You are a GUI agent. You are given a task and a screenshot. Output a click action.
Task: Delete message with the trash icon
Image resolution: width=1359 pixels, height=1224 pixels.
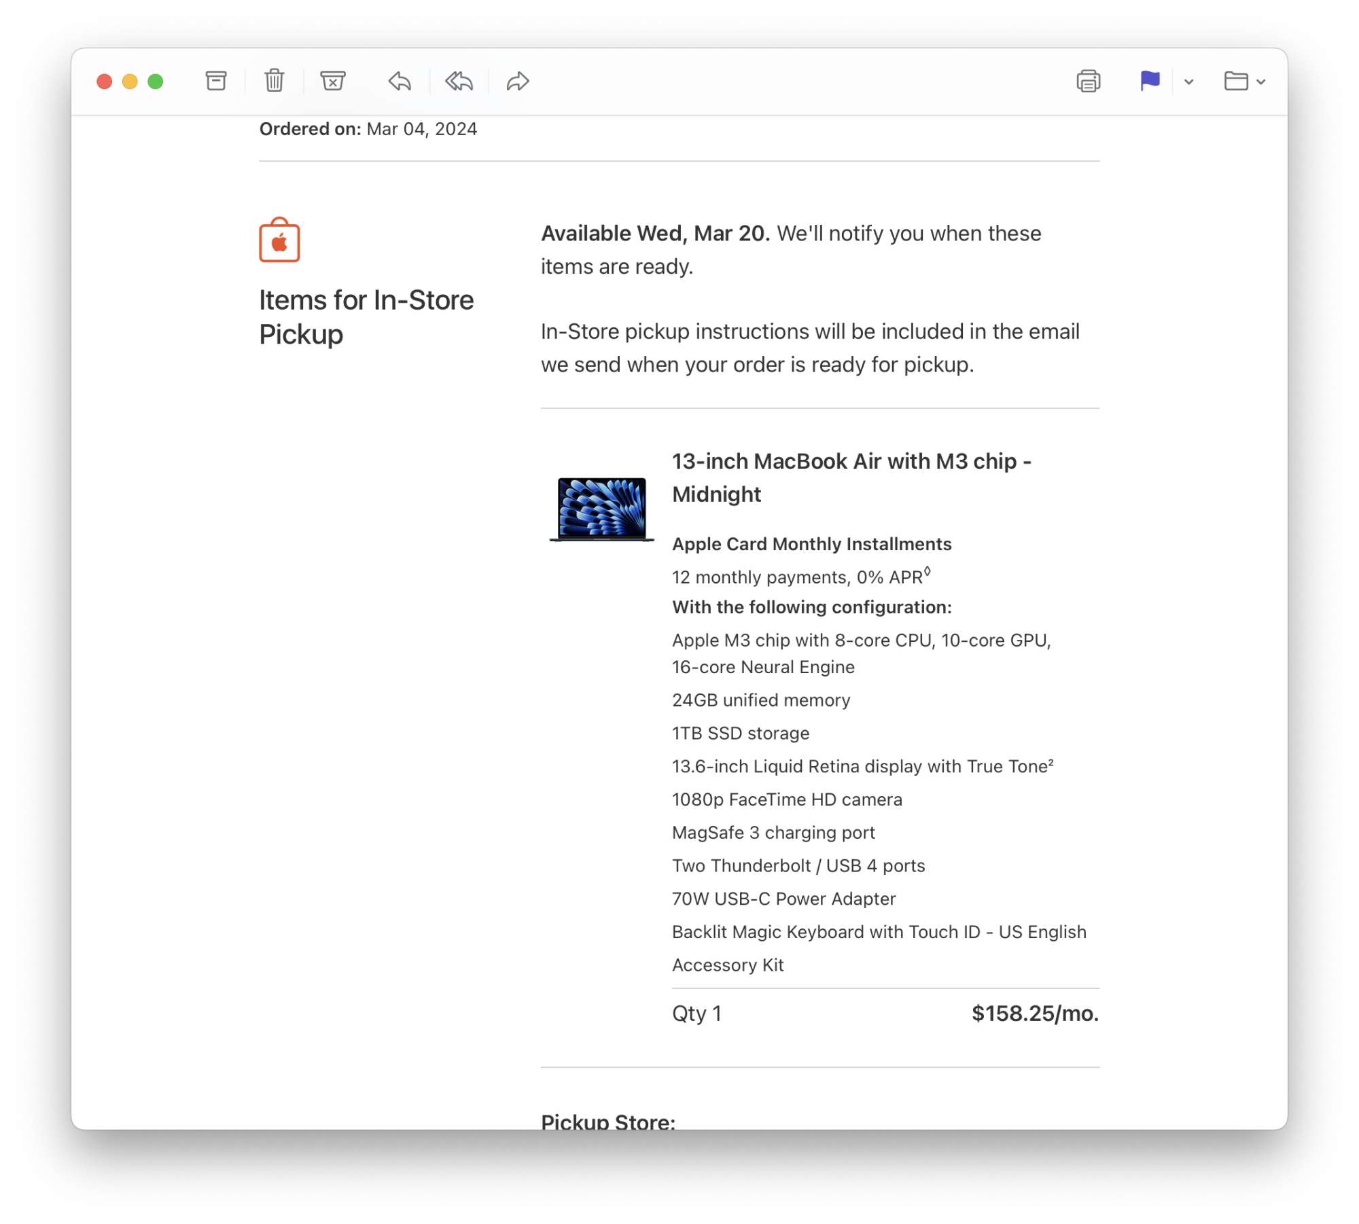pos(275,82)
